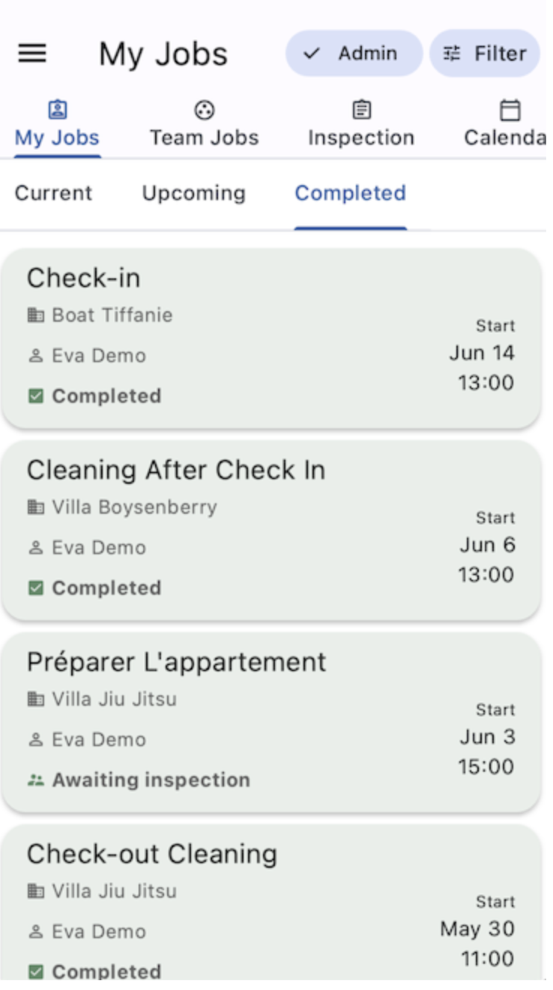The width and height of the screenshot is (553, 990).
Task: Click the person icon beside Eva Demo in Check-in
Action: [35, 356]
